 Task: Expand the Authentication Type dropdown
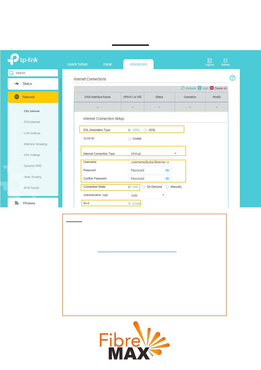pos(147,195)
